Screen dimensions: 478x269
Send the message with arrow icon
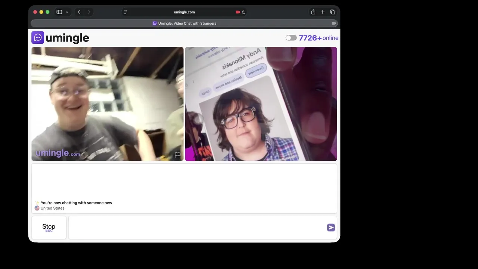pos(331,228)
